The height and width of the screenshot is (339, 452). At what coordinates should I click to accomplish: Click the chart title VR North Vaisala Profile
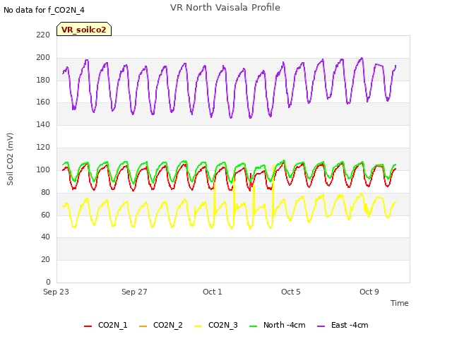(225, 8)
